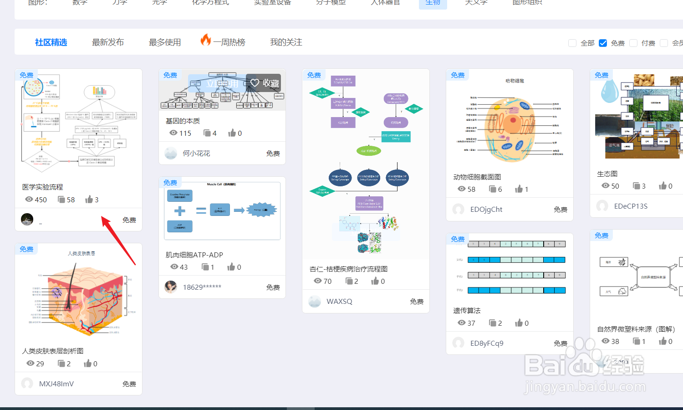Click the thumbs-up icon on 医学实验流程

(x=89, y=199)
